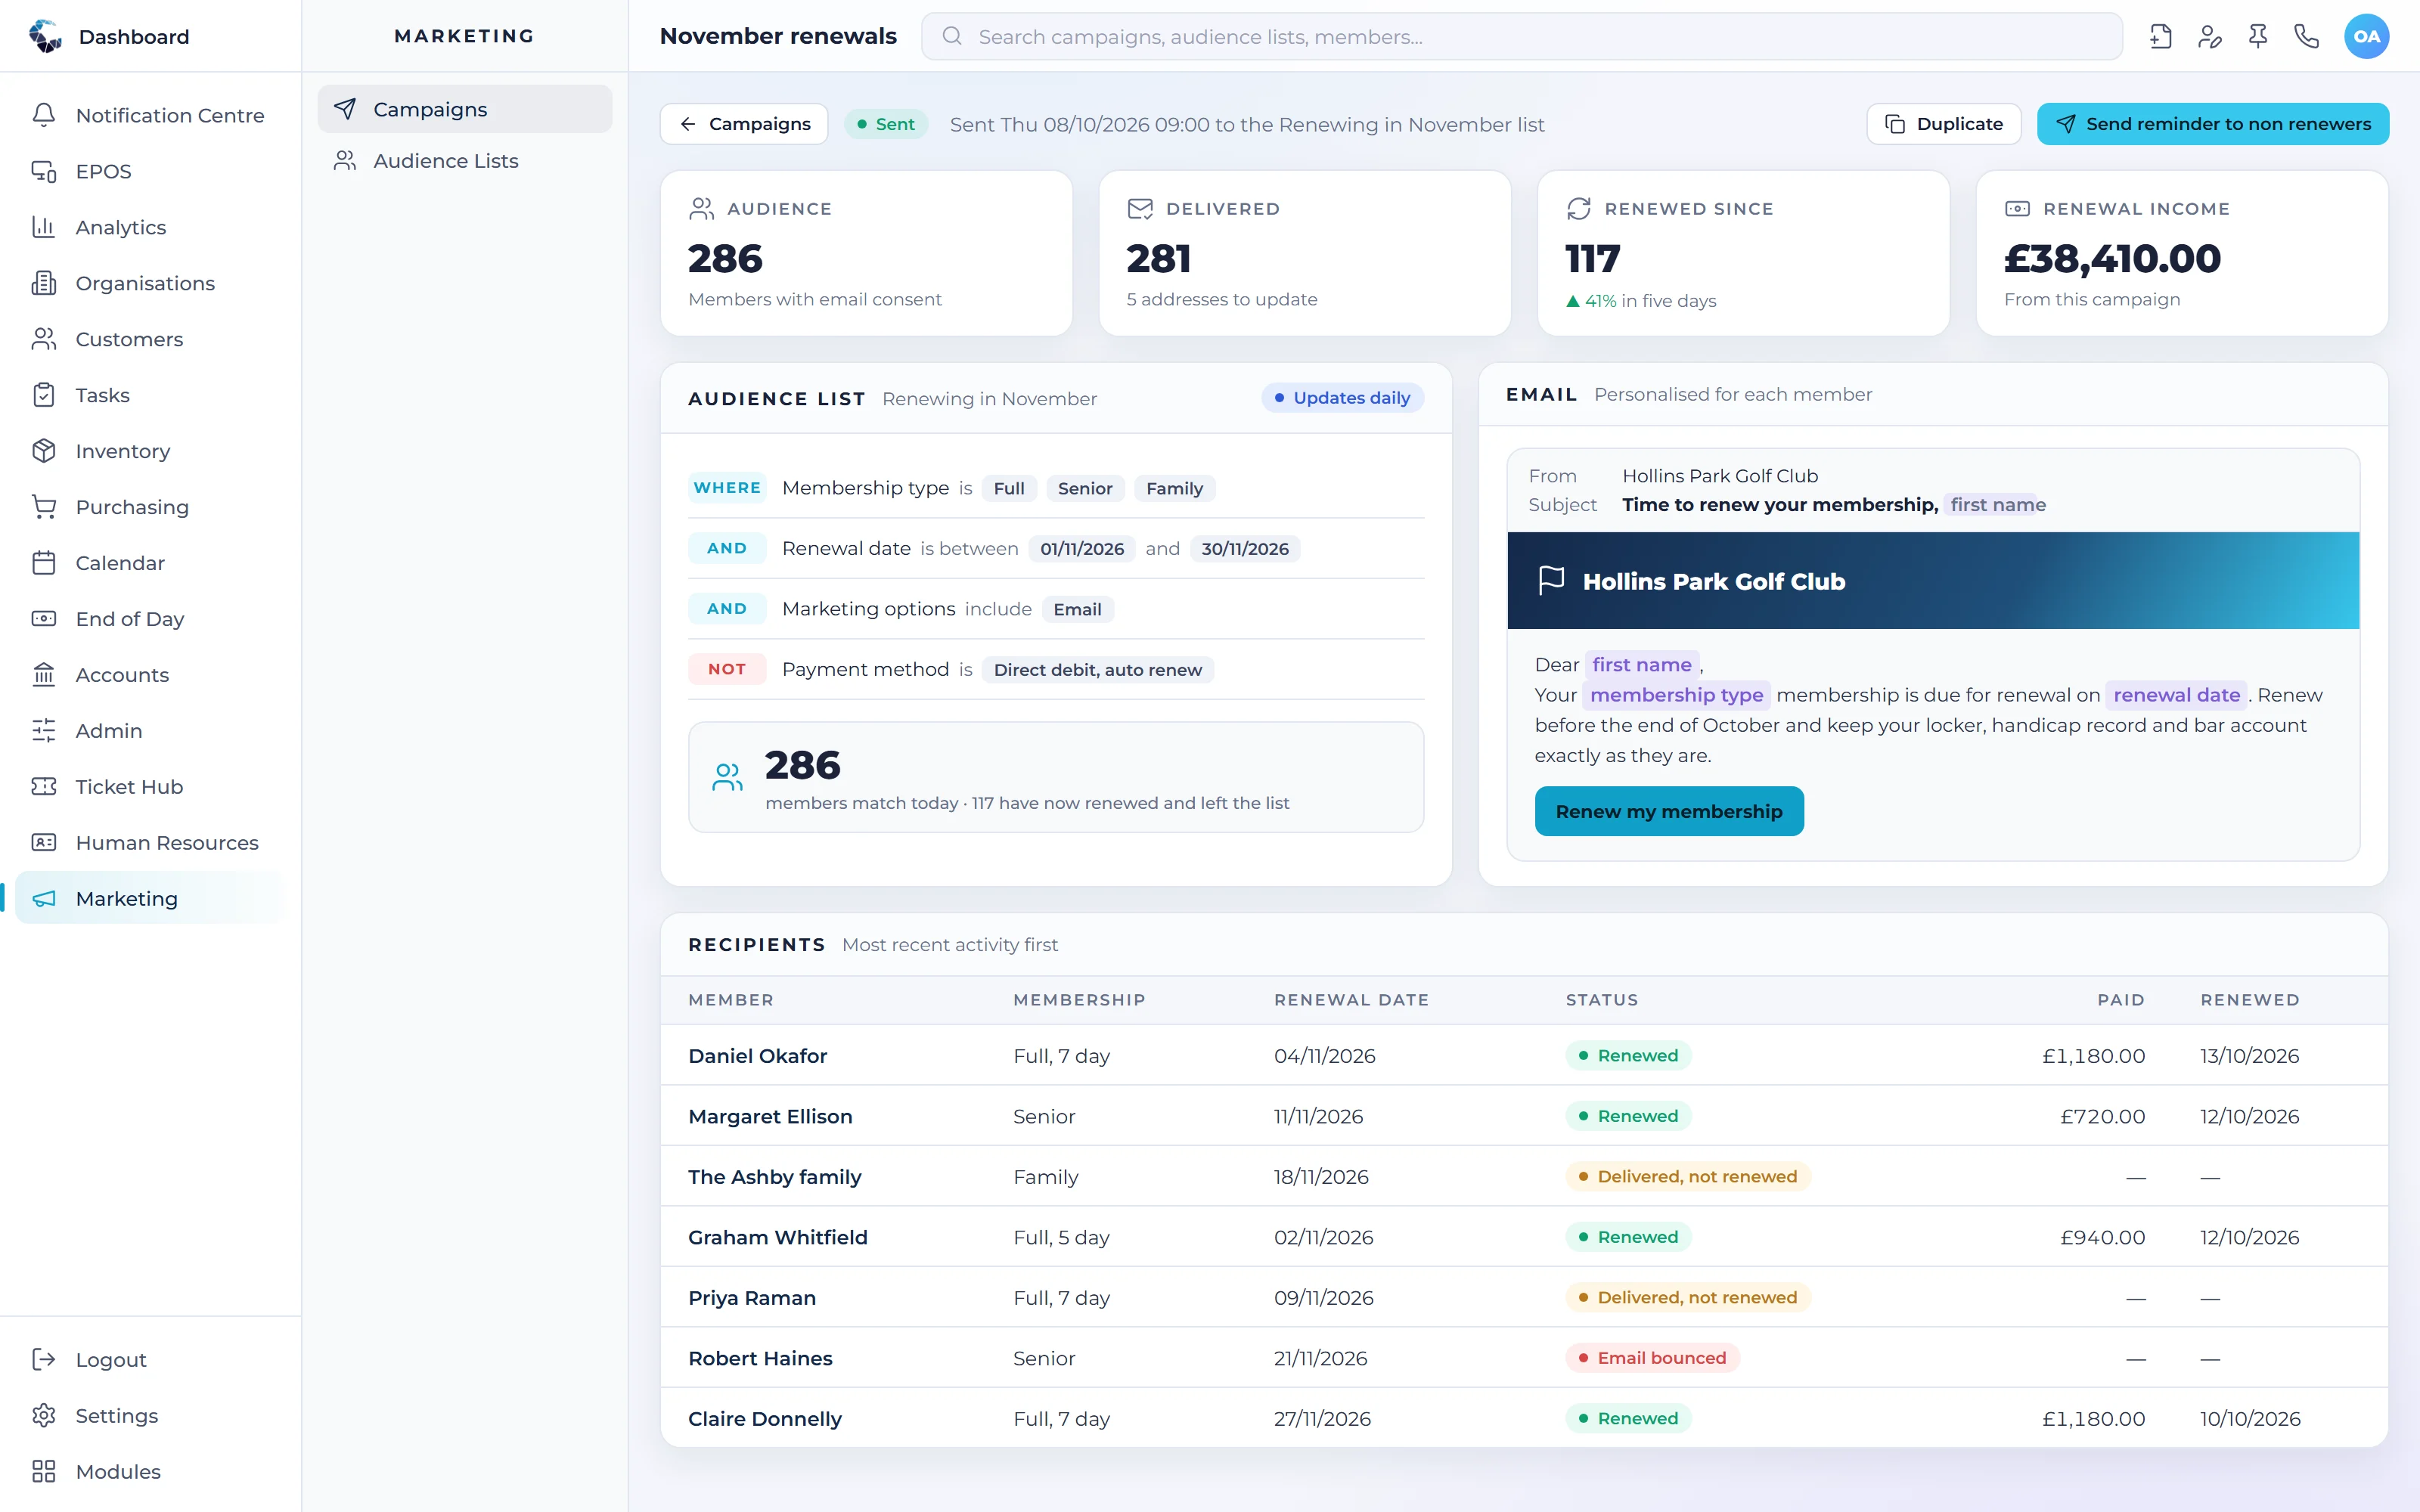
Task: Open Notification Centre from sidebar
Action: (150, 115)
